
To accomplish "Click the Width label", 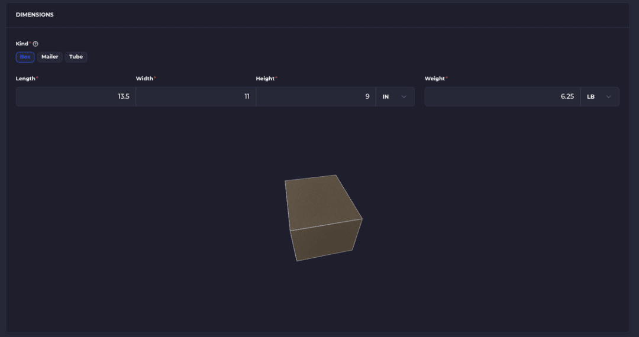I will pos(144,79).
